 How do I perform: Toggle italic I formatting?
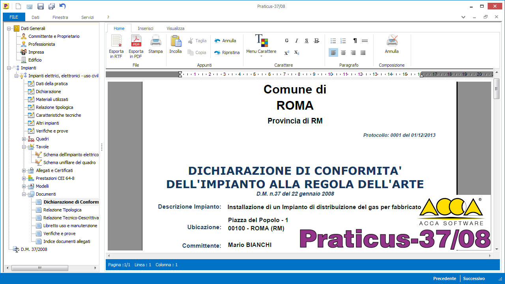point(297,41)
